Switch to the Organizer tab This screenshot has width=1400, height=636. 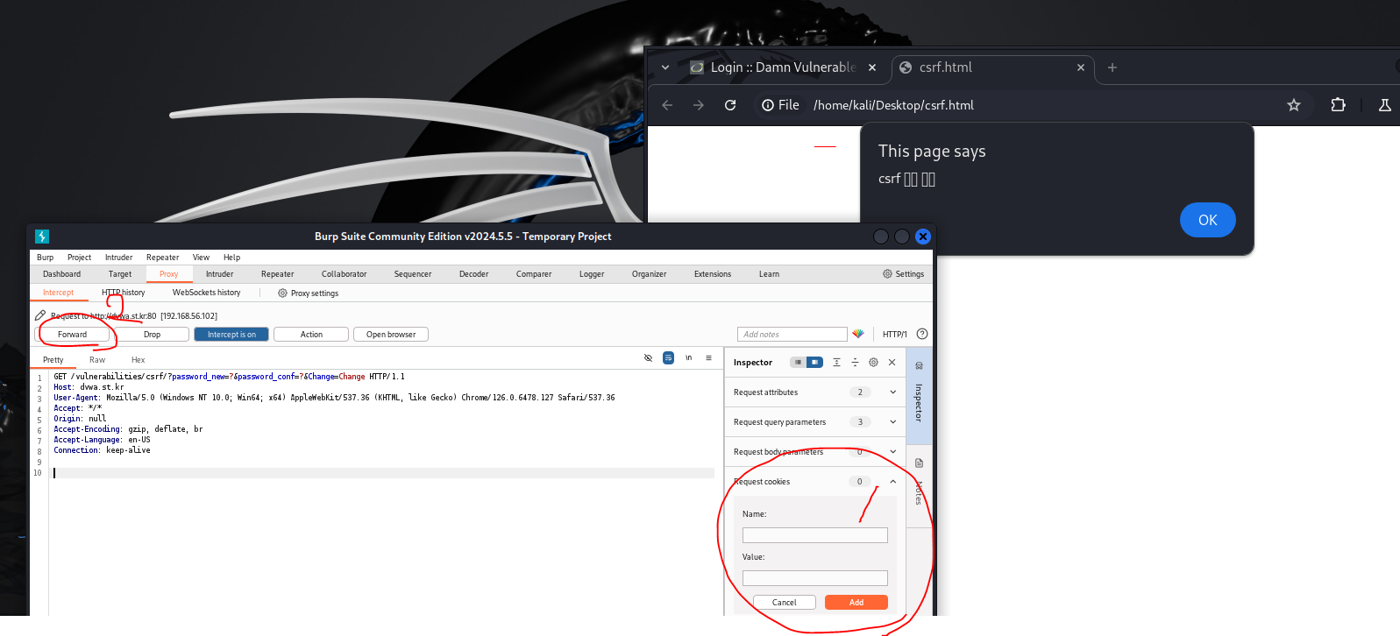(x=650, y=274)
